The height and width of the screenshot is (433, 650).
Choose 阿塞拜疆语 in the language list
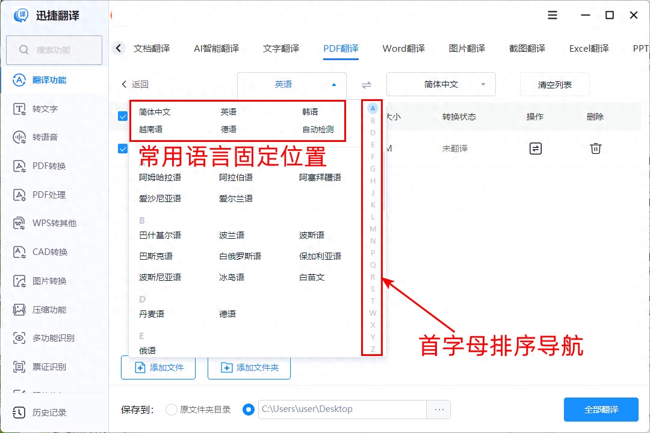point(320,178)
